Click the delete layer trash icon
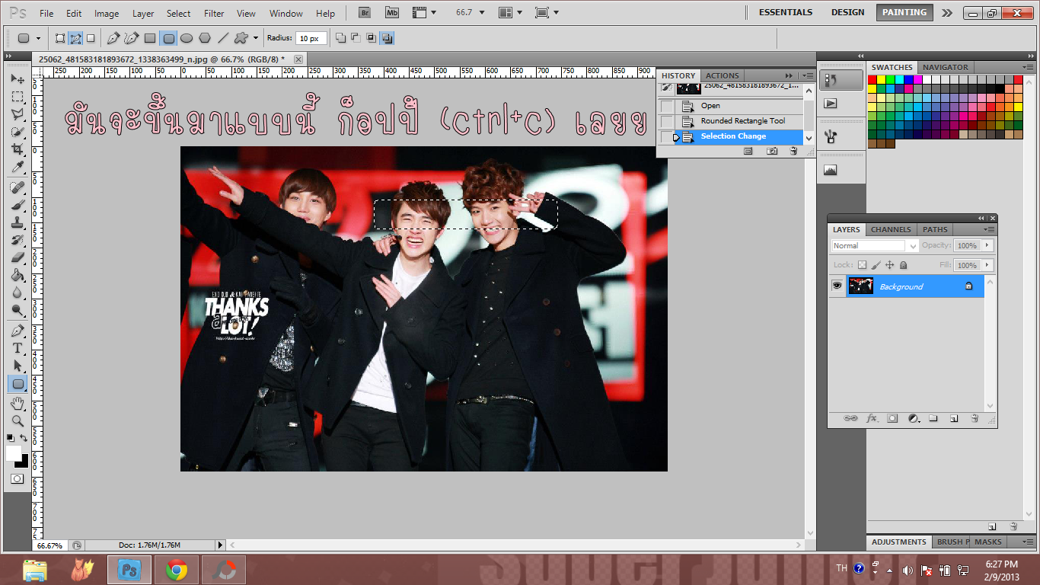The height and width of the screenshot is (585, 1040). tap(974, 419)
